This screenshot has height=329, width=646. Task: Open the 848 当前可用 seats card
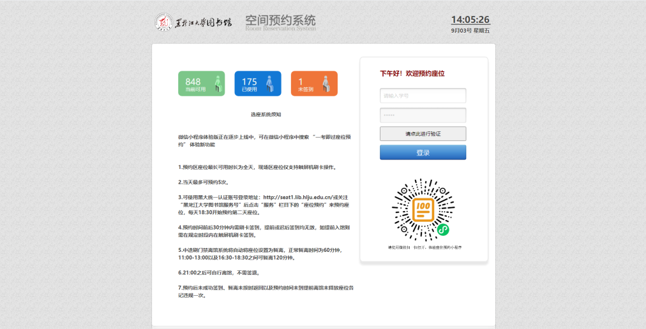201,84
